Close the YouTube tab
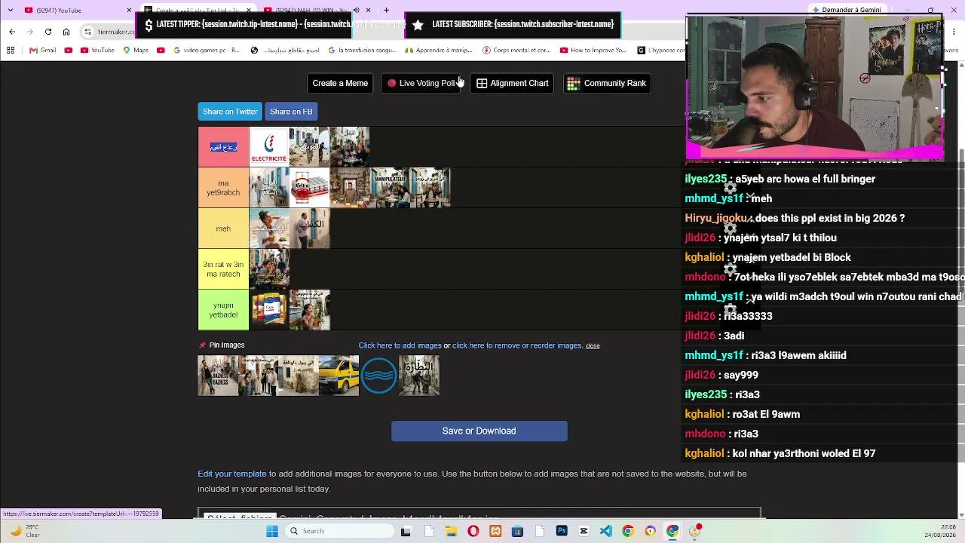The height and width of the screenshot is (543, 965). click(129, 11)
